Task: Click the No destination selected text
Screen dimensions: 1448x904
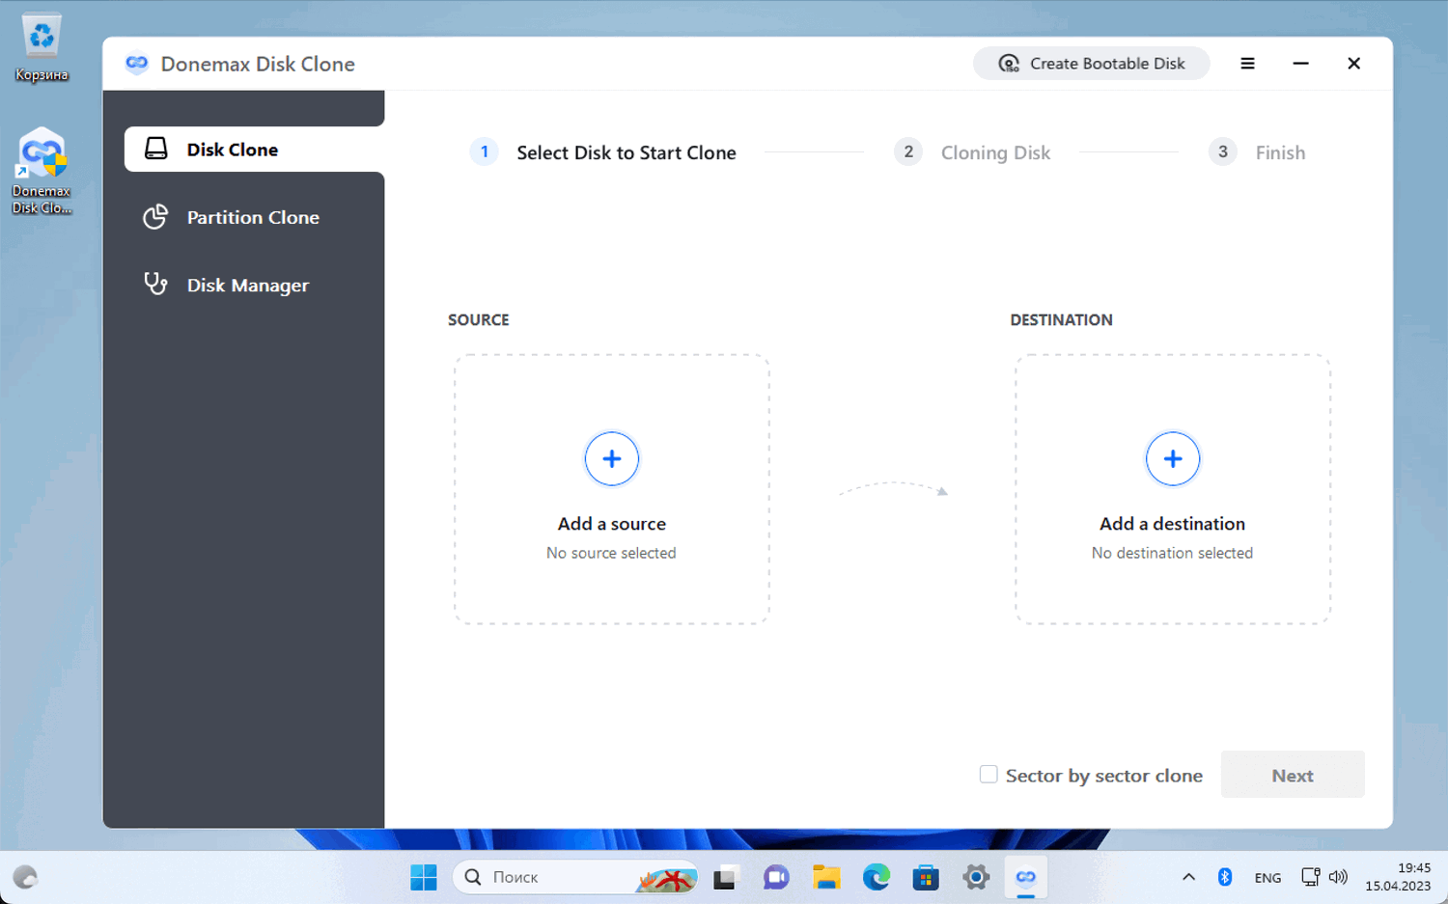Action: tap(1172, 553)
